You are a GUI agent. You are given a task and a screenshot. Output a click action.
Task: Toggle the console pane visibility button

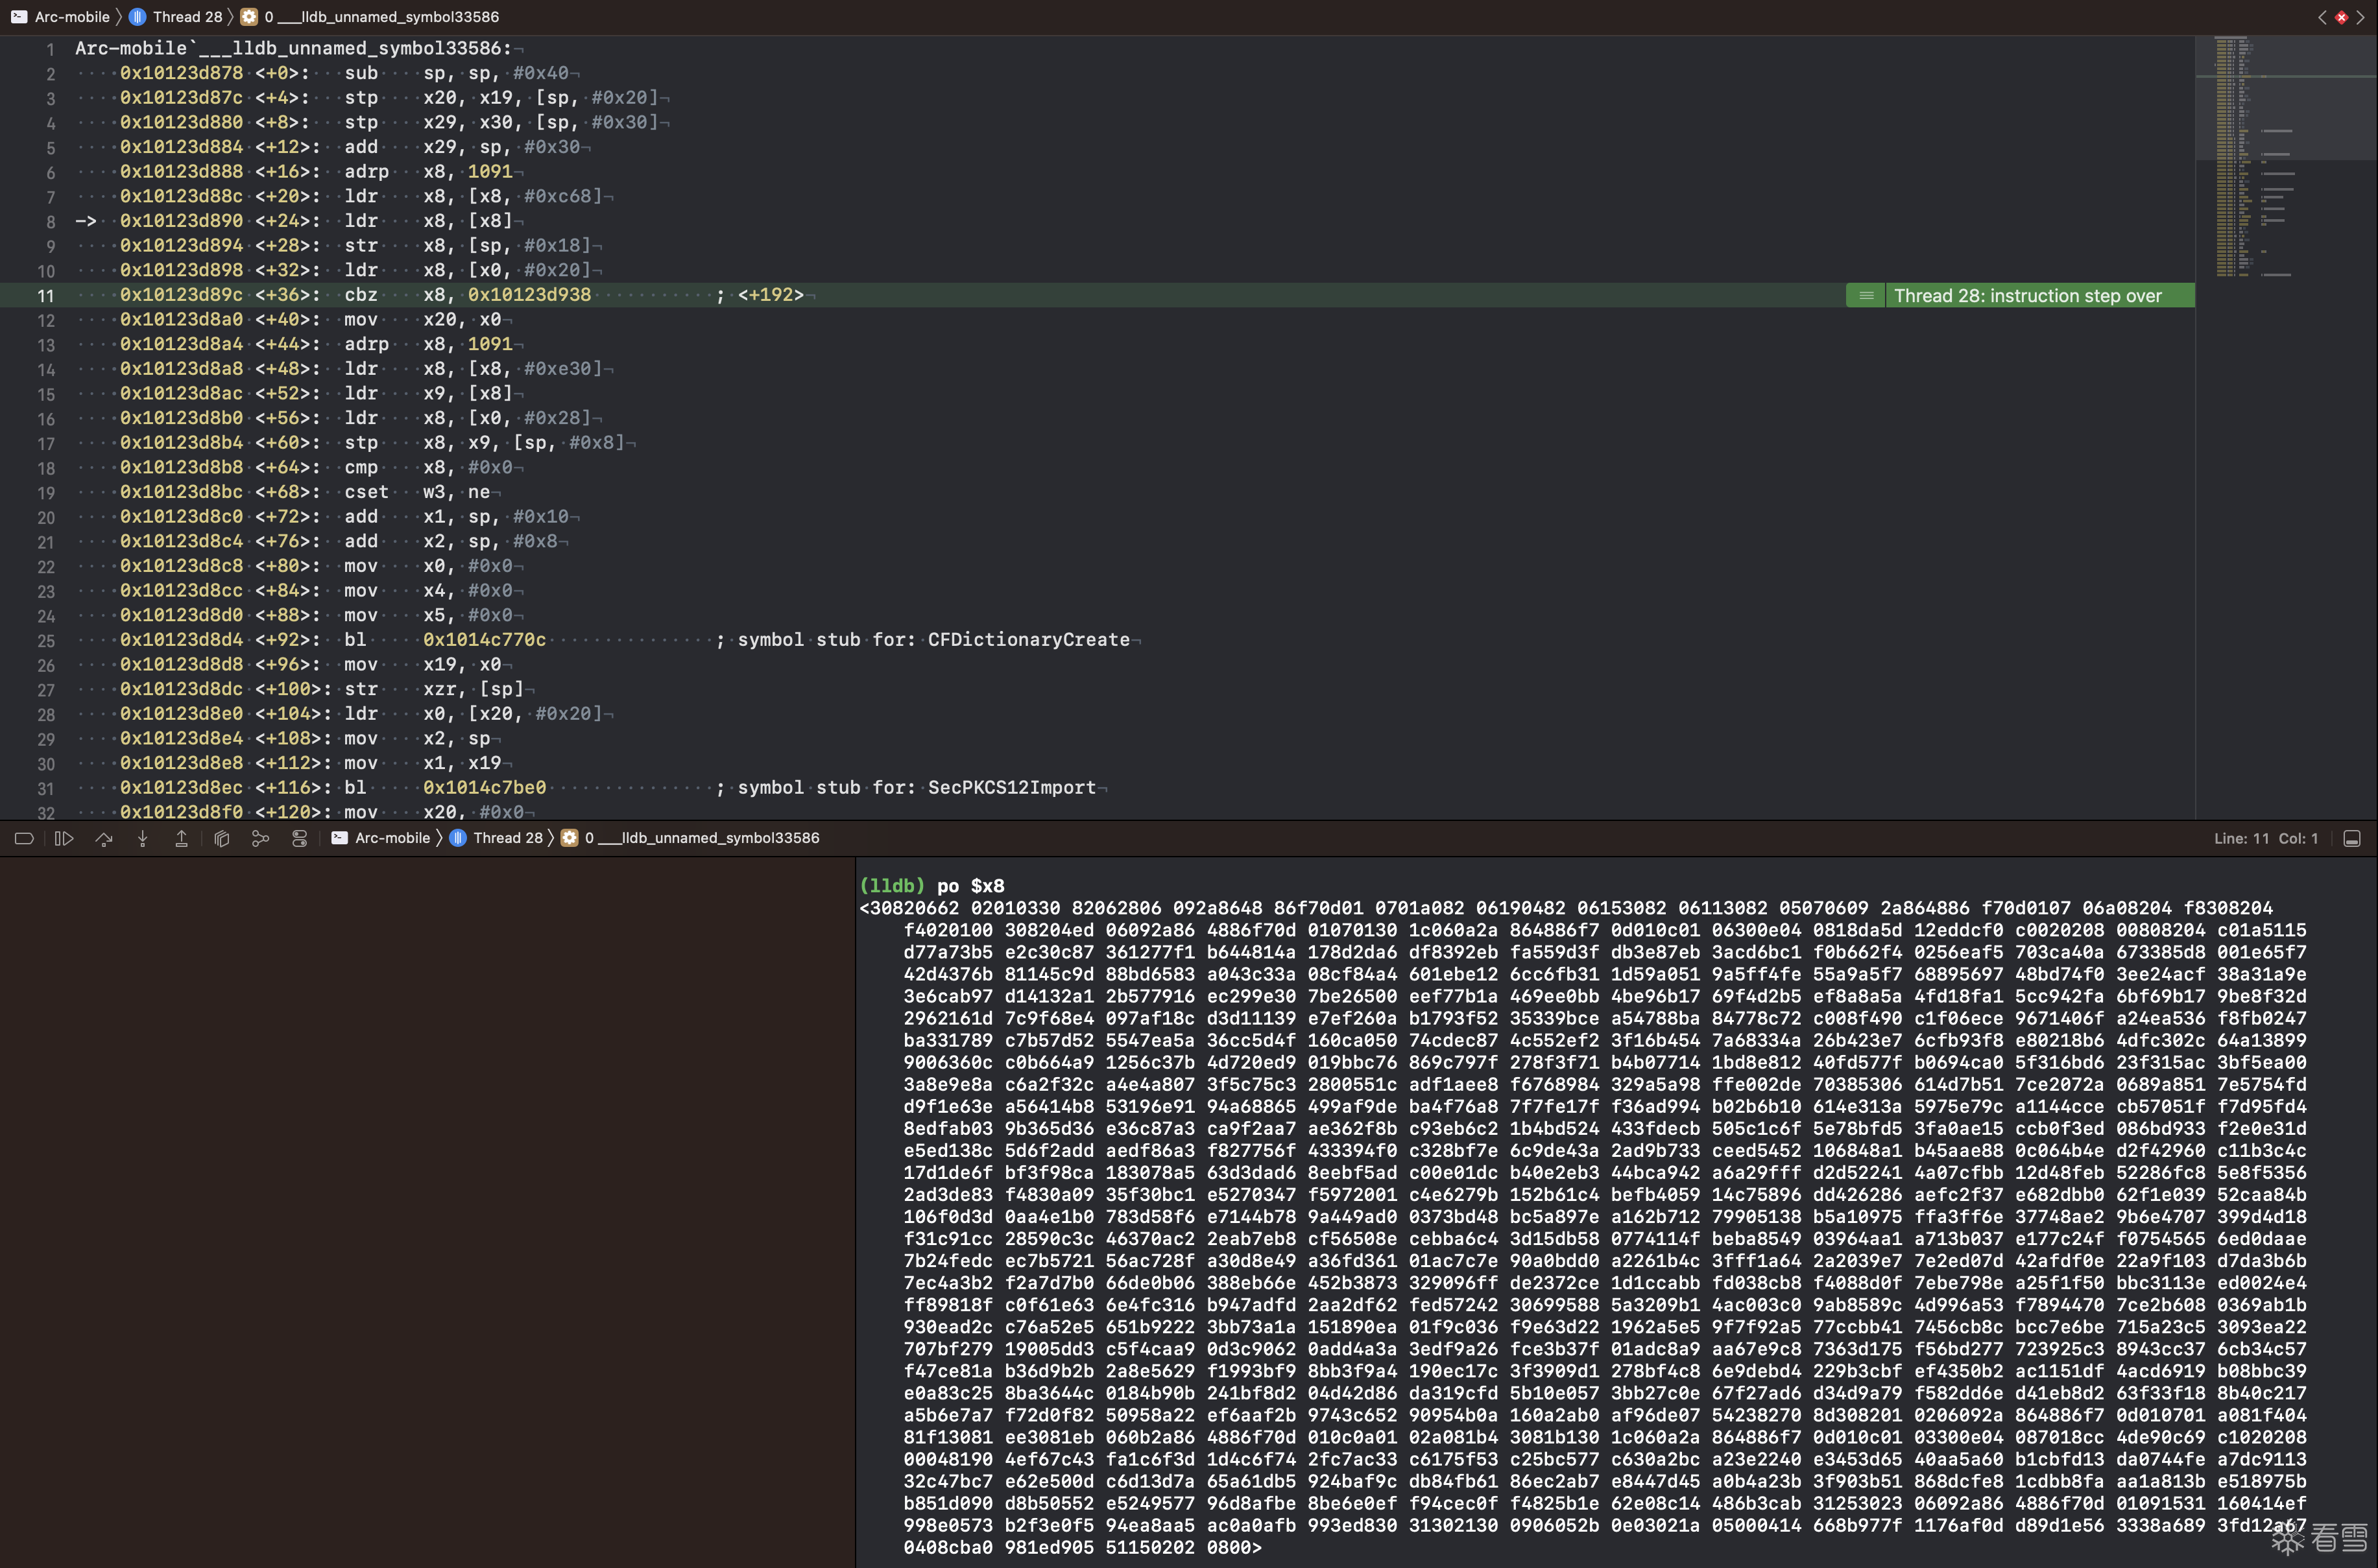pyautogui.click(x=2352, y=838)
